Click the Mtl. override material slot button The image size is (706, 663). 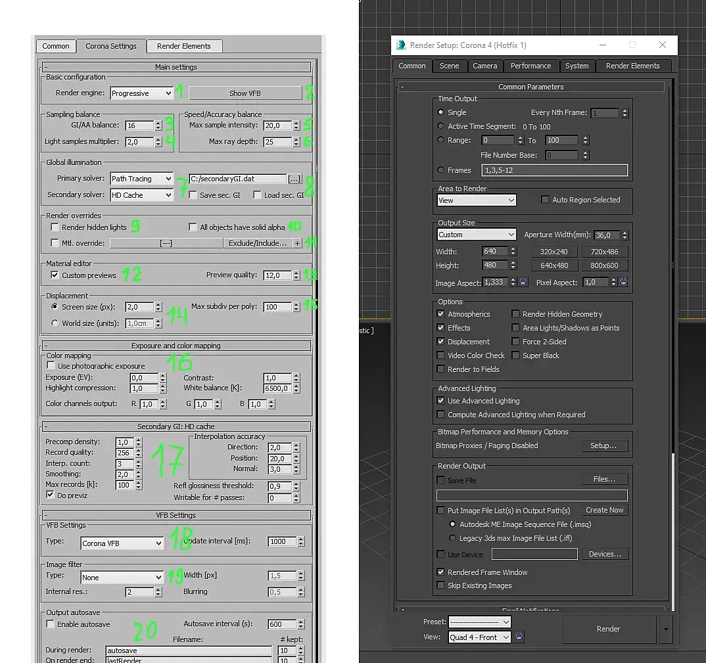pyautogui.click(x=166, y=243)
